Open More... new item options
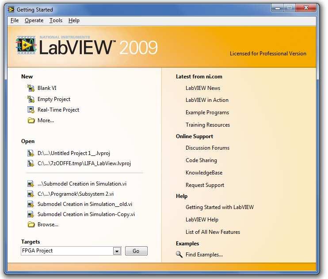Screen dimensions: 328x279 point(46,120)
